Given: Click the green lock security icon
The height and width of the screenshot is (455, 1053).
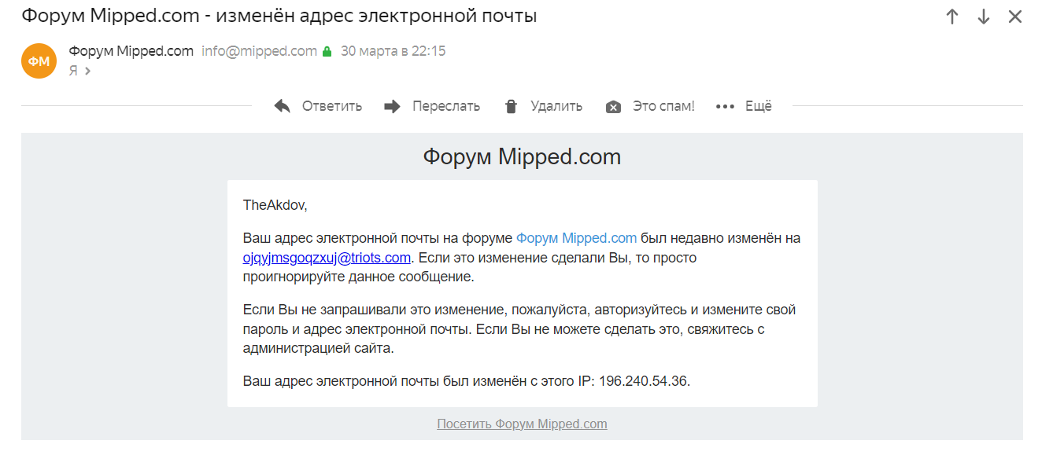Looking at the screenshot, I should (326, 51).
